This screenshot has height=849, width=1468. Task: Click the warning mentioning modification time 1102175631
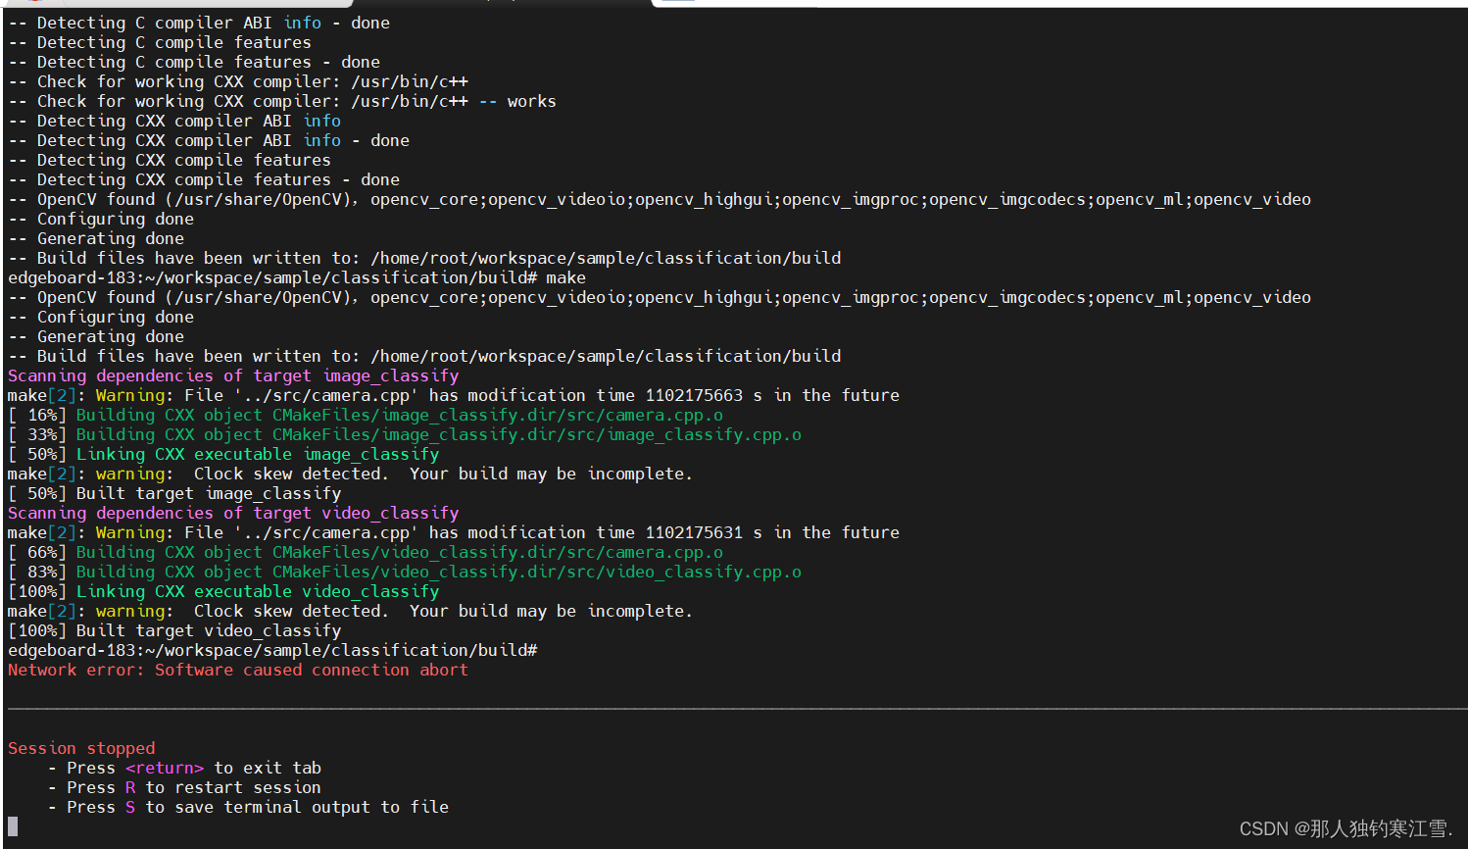pos(454,533)
